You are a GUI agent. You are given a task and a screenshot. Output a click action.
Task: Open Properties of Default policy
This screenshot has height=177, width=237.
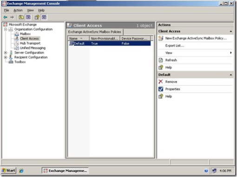172,89
